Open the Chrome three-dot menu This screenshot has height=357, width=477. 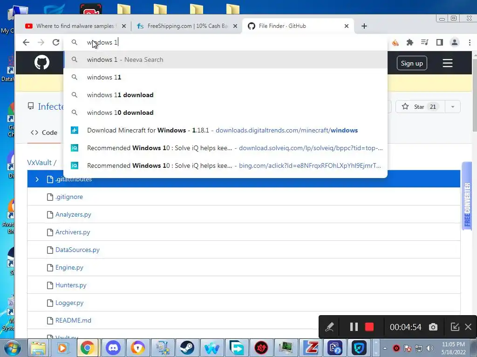click(470, 42)
